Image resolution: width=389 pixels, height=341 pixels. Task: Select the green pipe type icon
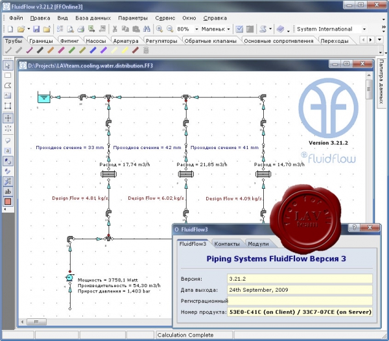(x=72, y=51)
